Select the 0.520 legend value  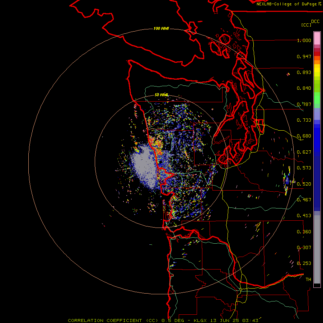[x=304, y=184]
